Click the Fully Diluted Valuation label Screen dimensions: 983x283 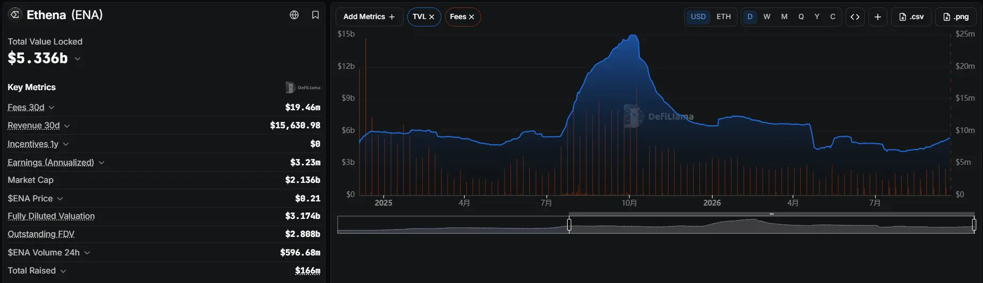[51, 216]
